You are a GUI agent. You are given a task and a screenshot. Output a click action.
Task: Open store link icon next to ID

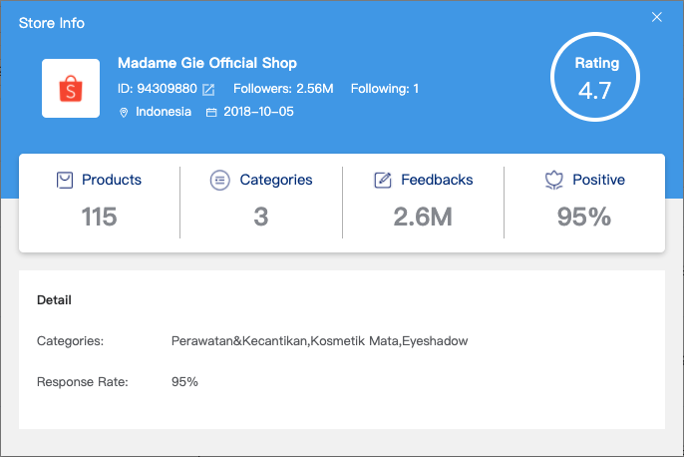[x=208, y=90]
